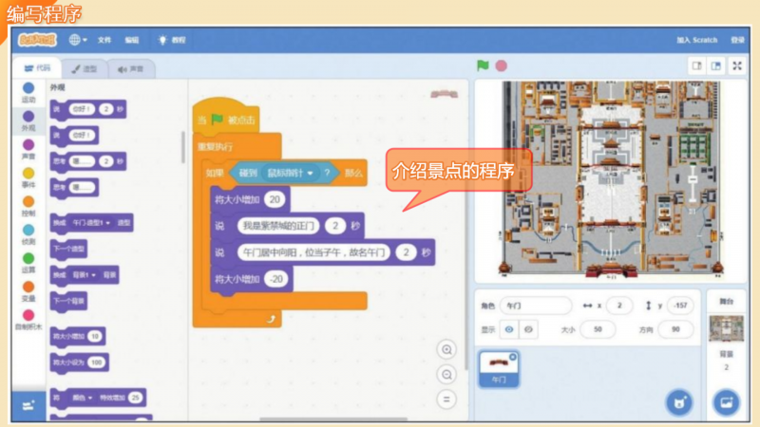Open the 鼠标指针 dropdown in the touching block
The image size is (760, 427).
pos(291,173)
